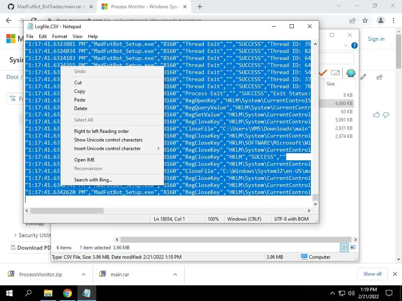This screenshot has width=402, height=301.
Task: Open Help menu in Notepad
Action: click(x=93, y=36)
